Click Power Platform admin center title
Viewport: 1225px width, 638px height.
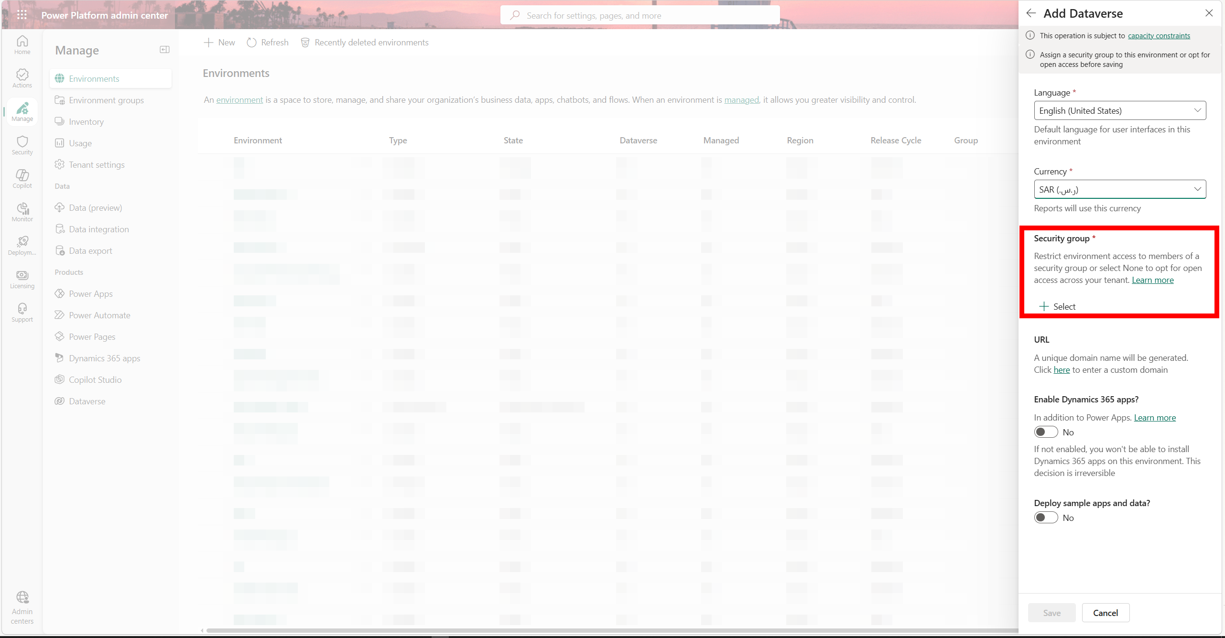[x=104, y=15]
